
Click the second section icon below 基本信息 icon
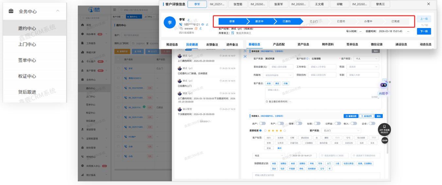[x=245, y=56]
